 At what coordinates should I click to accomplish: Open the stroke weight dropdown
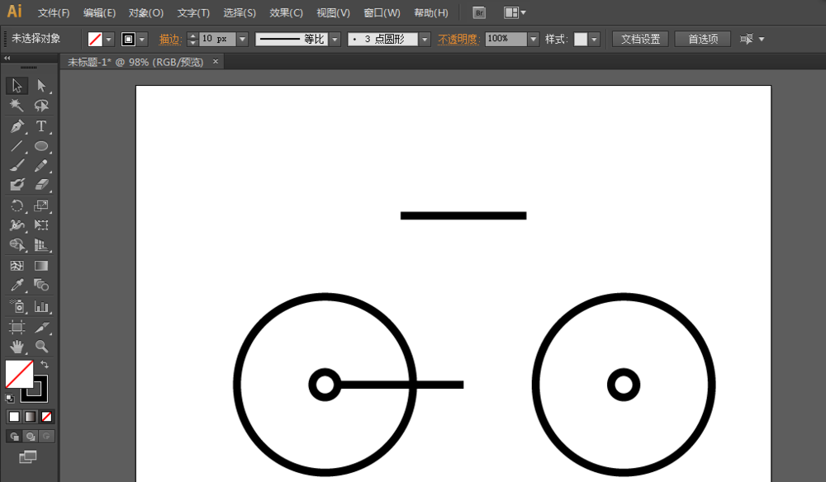click(x=240, y=38)
